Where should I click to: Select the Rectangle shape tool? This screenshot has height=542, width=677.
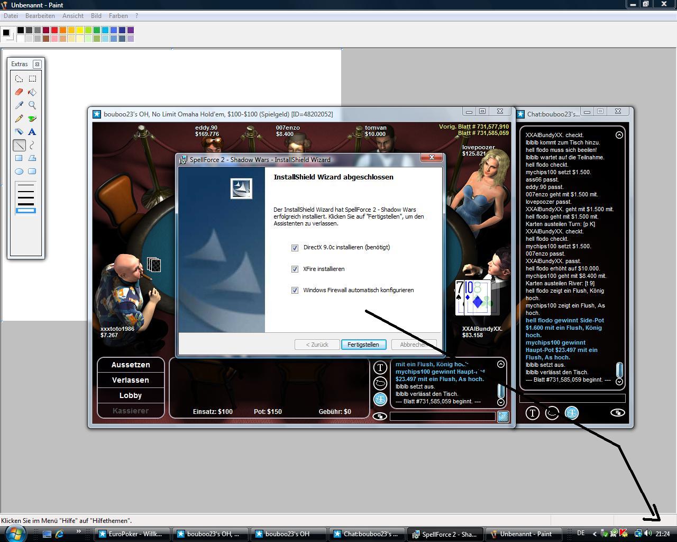pos(19,158)
